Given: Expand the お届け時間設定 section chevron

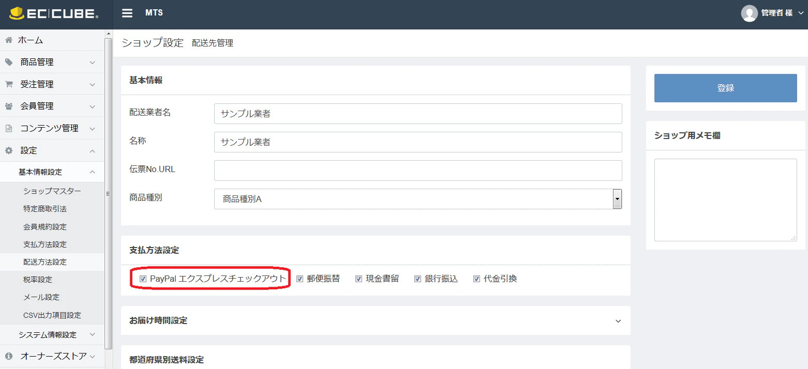Looking at the screenshot, I should pos(618,321).
